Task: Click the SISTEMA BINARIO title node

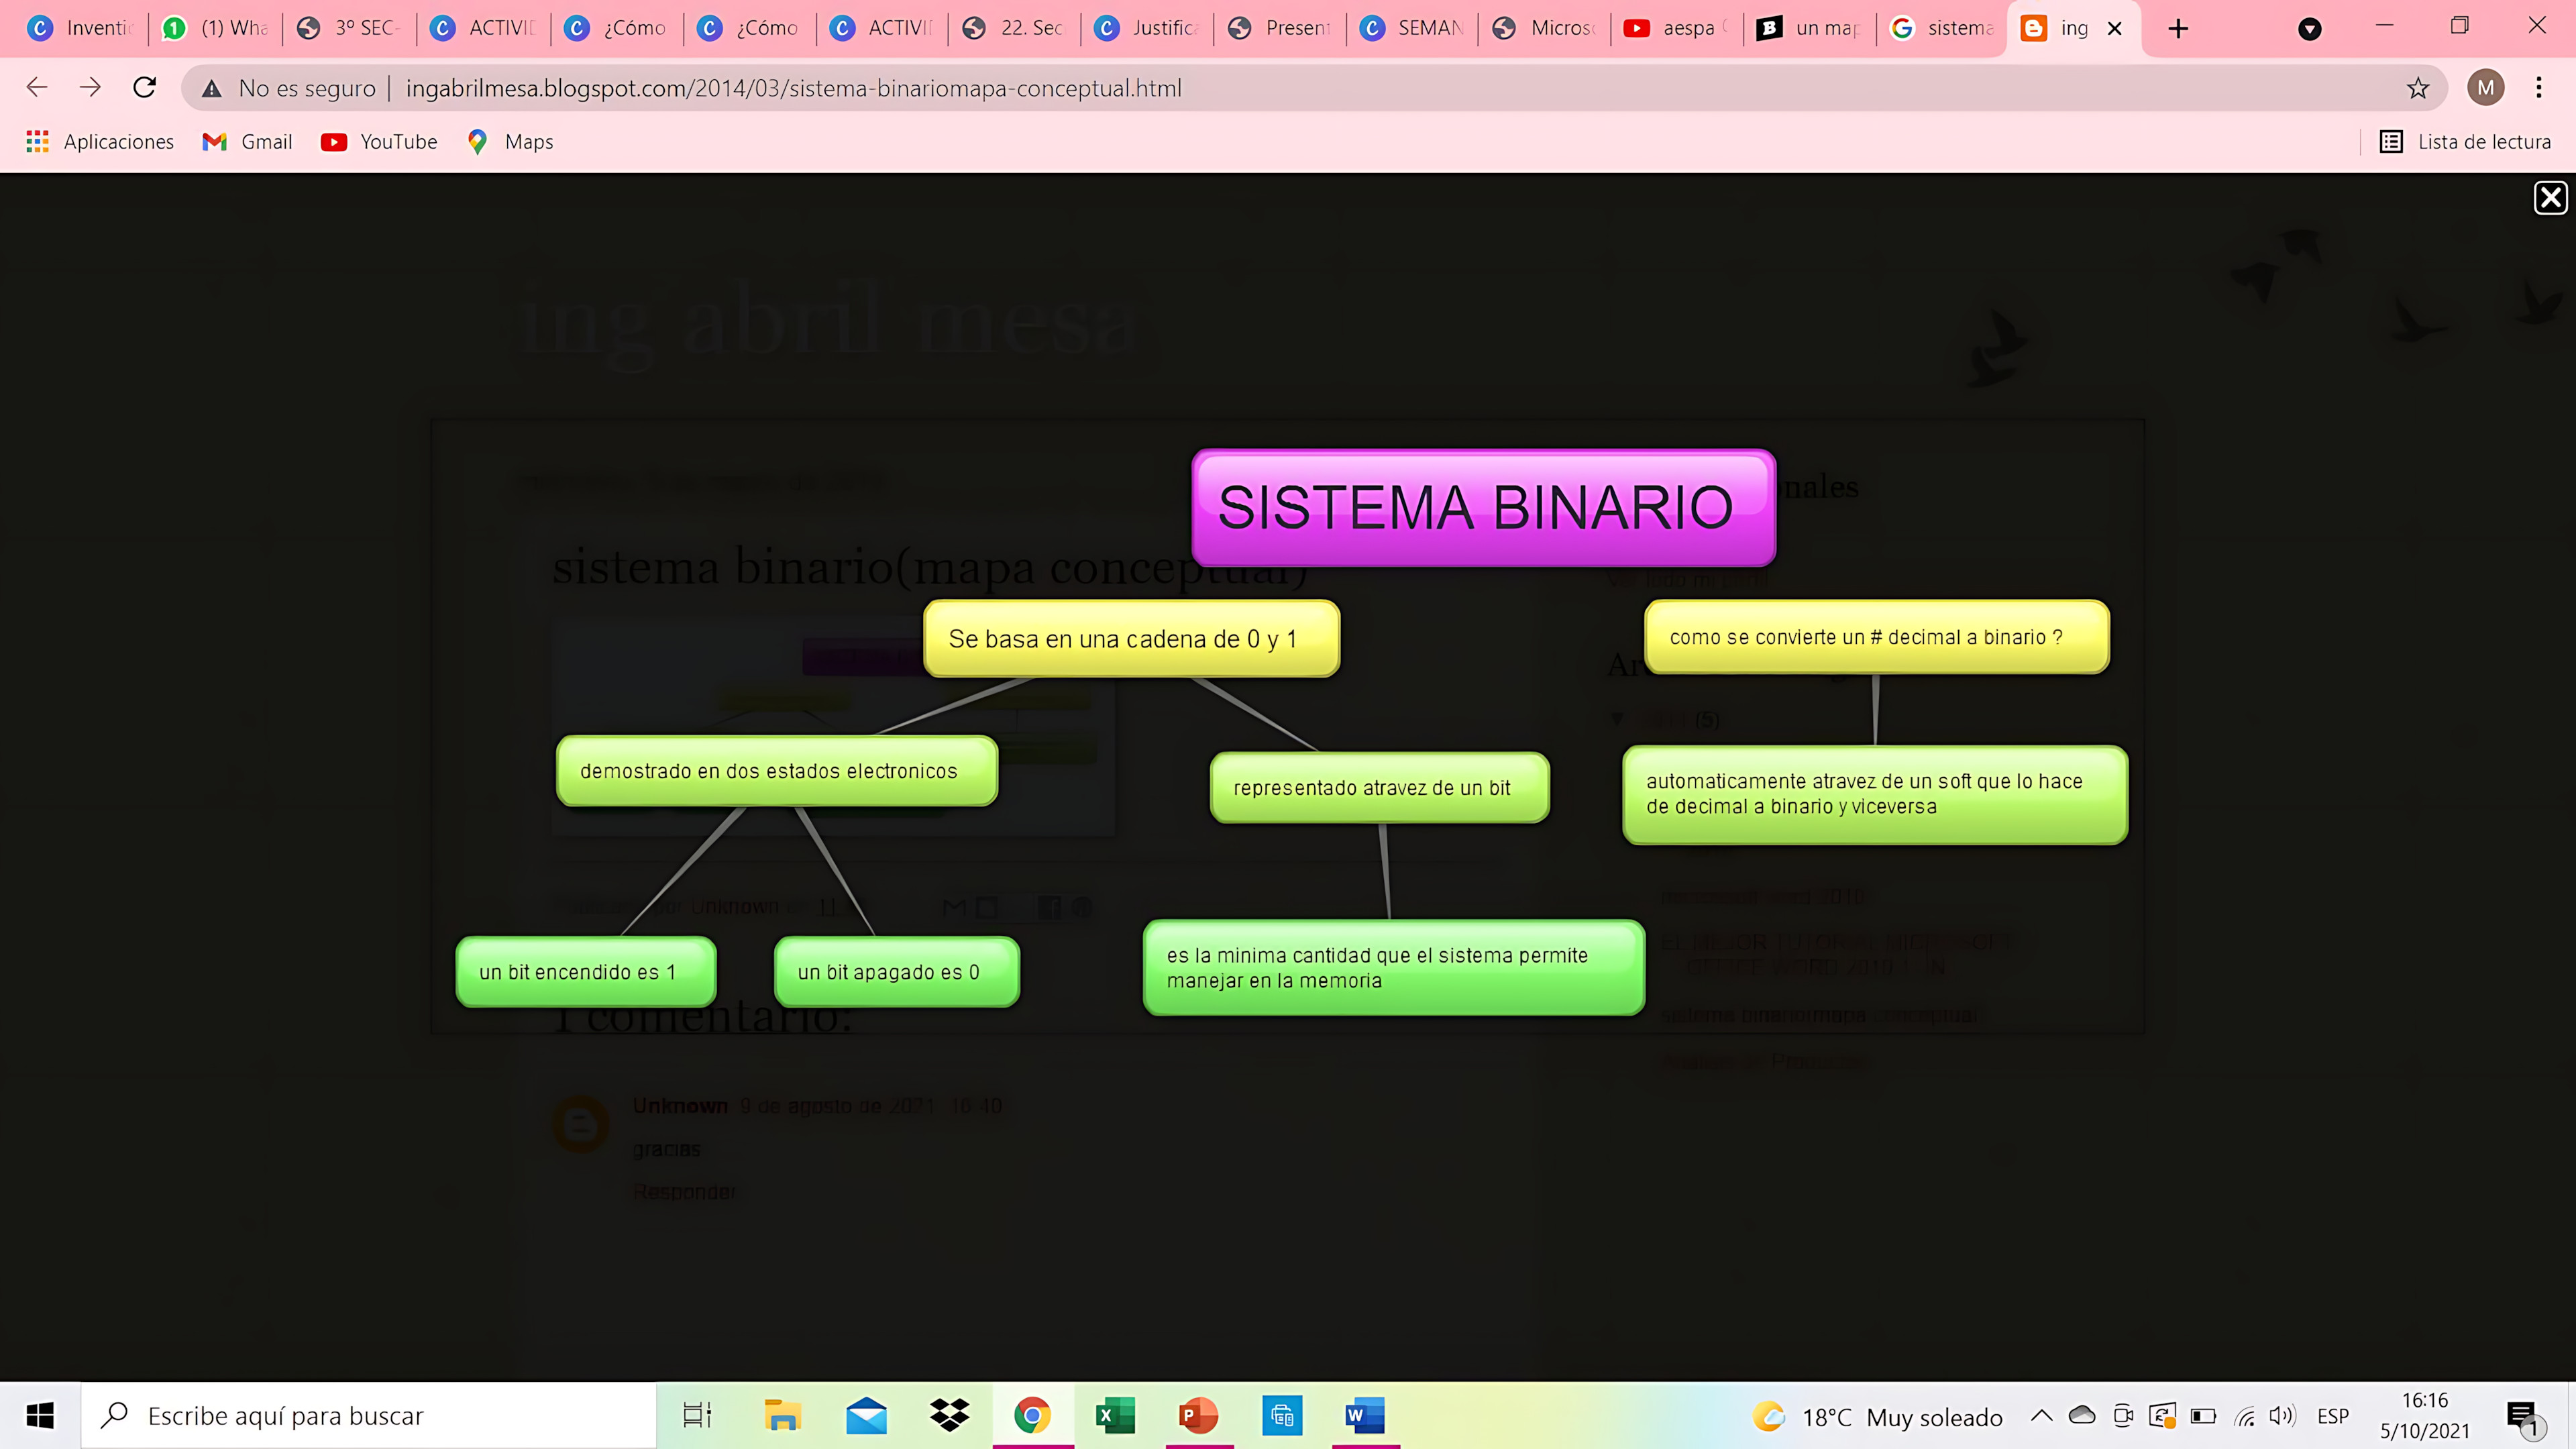Action: (x=1483, y=507)
